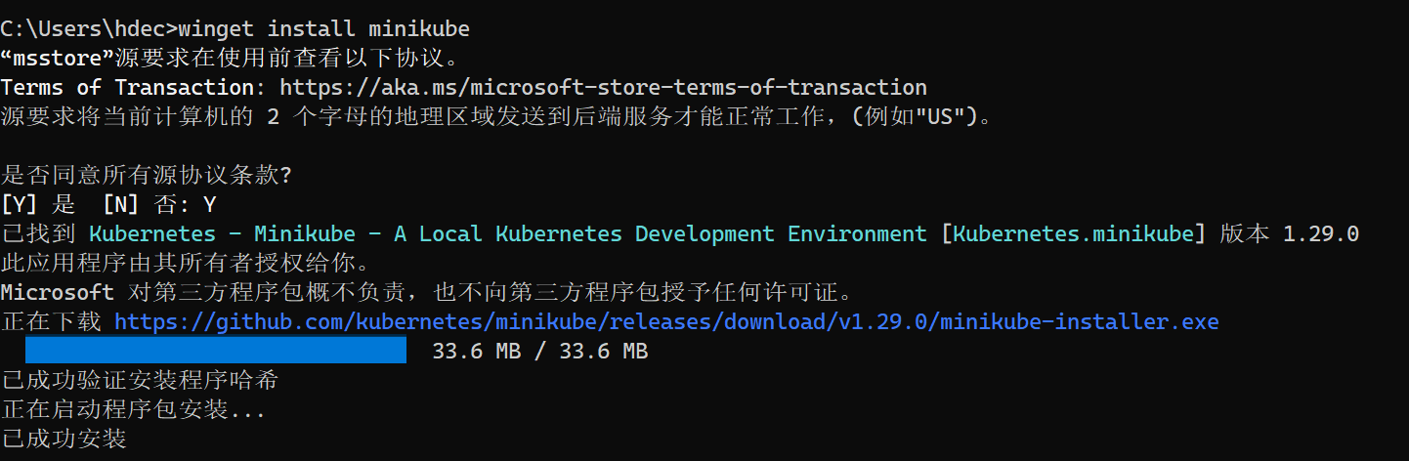Click the quoted "msstore" source name
The image size is (1409, 461).
pos(57,59)
